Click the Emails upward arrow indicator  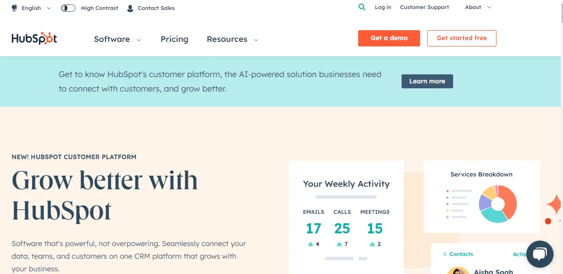point(310,243)
